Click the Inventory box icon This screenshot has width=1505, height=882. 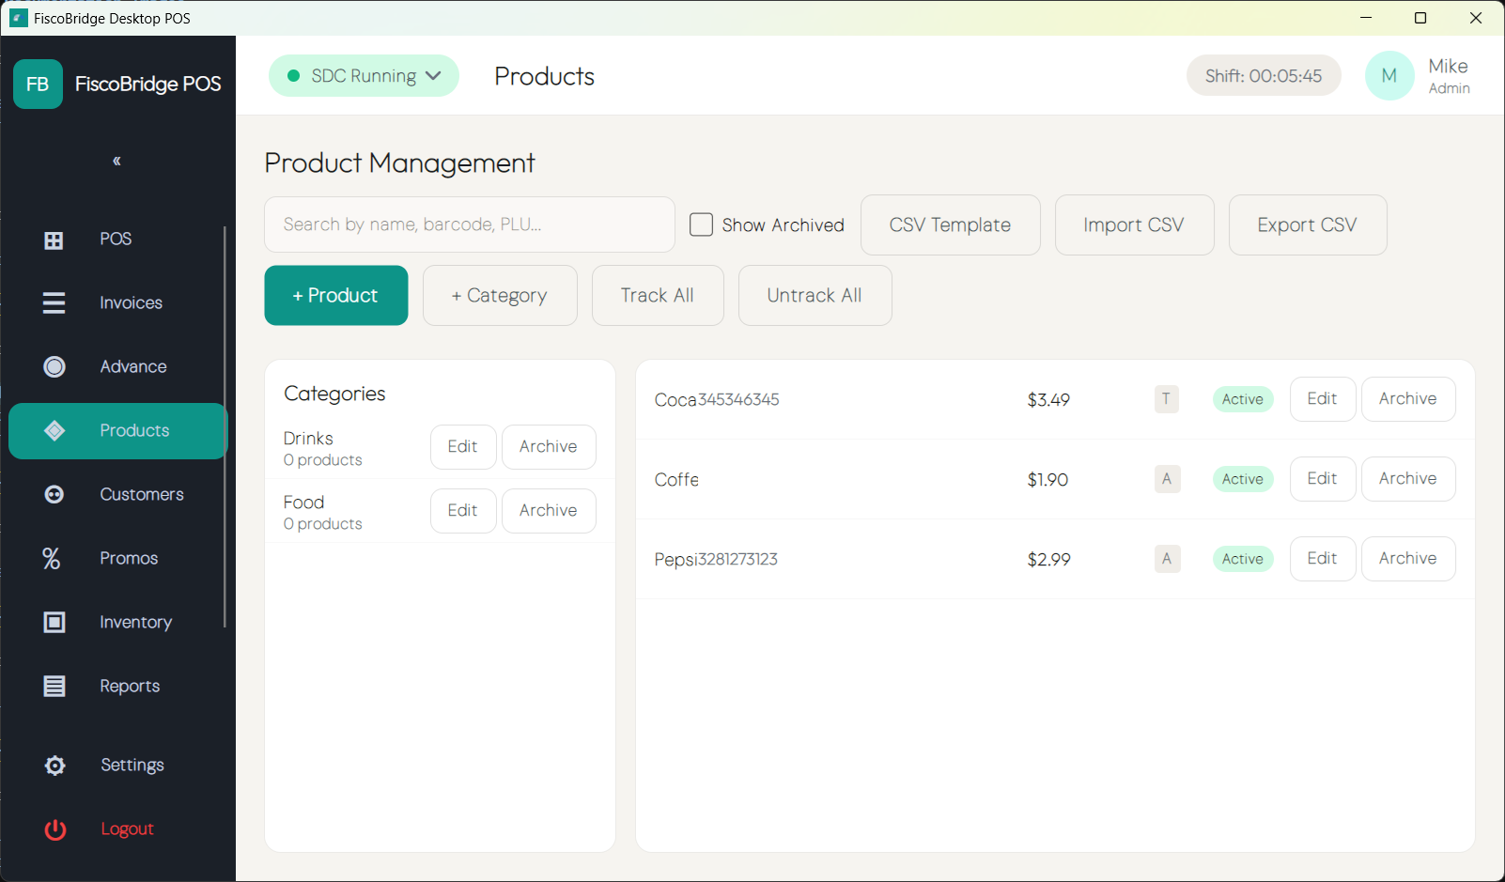pos(54,622)
